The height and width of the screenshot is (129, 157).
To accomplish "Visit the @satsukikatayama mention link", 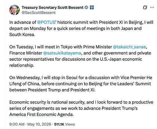I will pyautogui.click(x=62, y=53).
